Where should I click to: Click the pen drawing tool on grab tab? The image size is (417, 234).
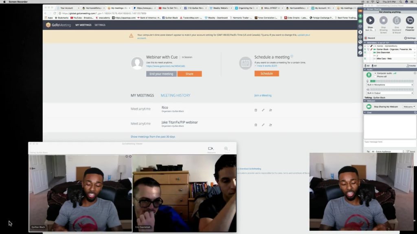[x=360, y=52]
